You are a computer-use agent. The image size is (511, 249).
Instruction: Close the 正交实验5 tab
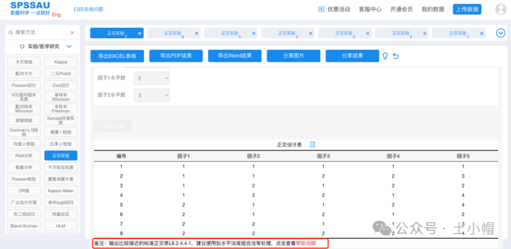(254, 33)
